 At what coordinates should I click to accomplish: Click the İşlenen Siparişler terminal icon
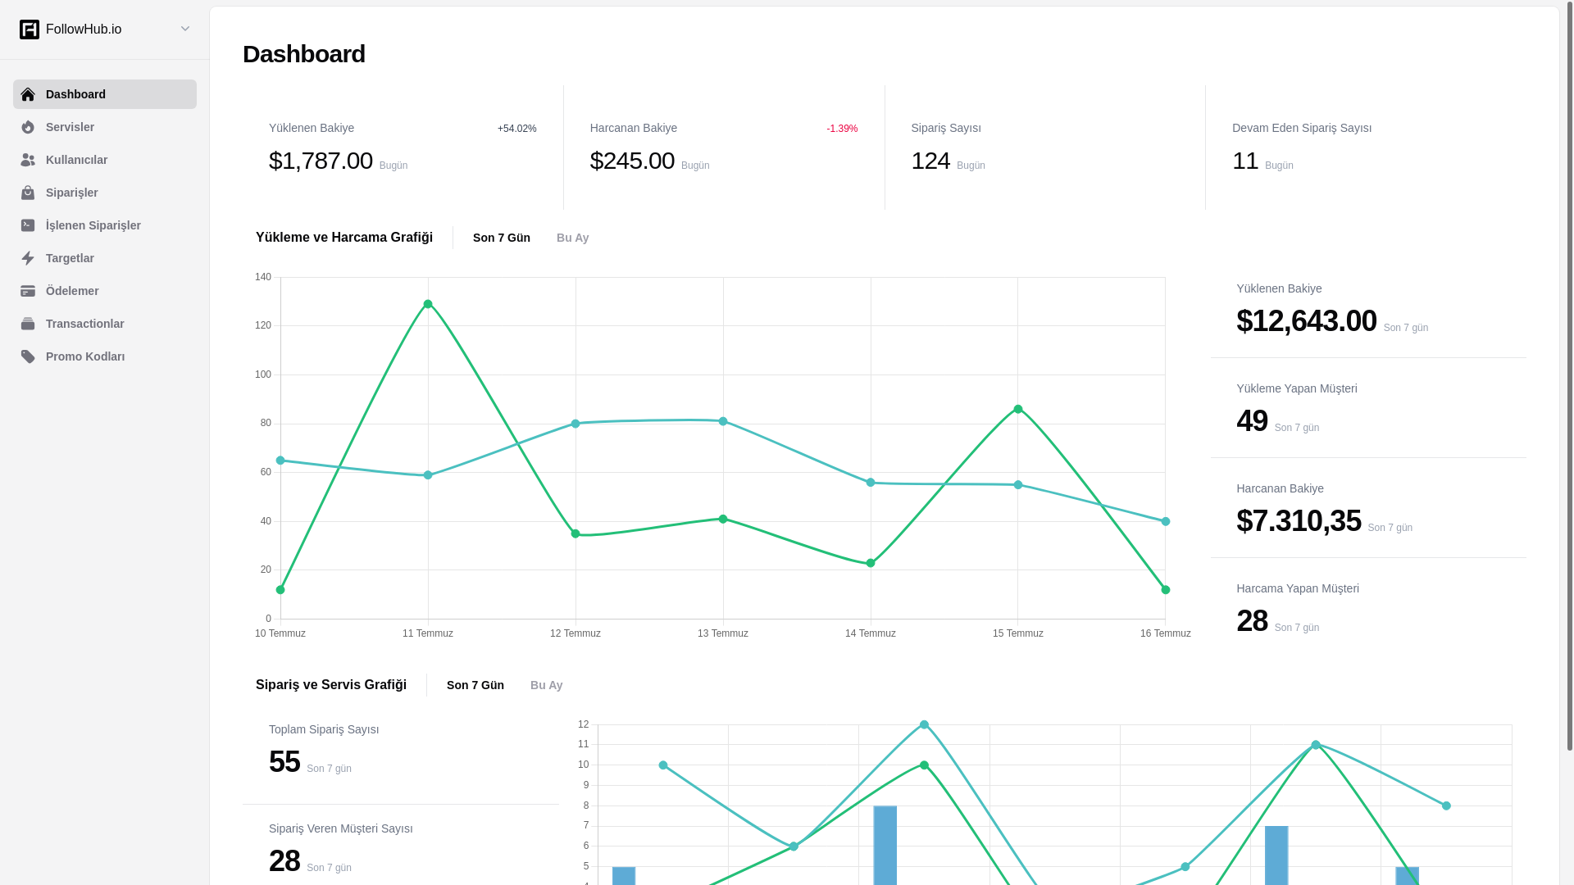click(28, 225)
